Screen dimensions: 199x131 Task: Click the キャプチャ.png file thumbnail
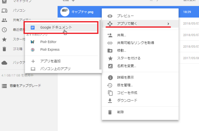click(x=65, y=12)
